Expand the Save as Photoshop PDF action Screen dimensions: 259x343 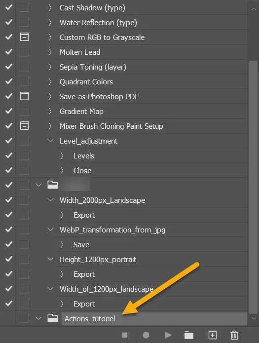(50, 96)
